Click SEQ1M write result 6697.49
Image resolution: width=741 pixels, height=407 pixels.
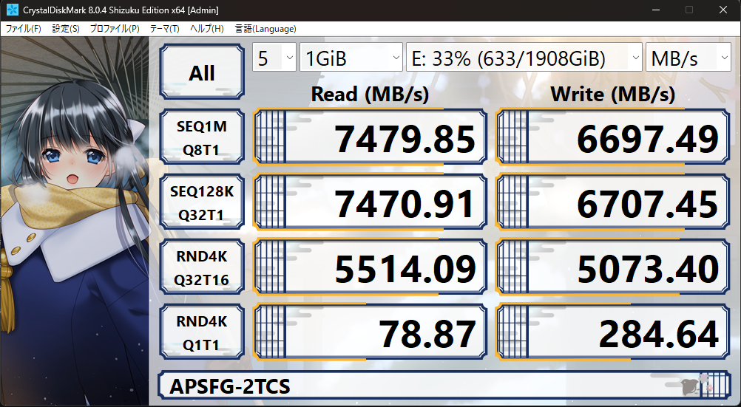click(x=612, y=137)
